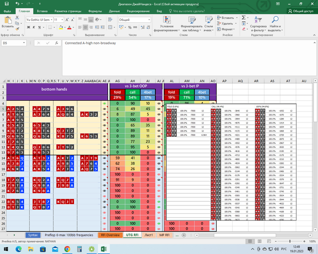This screenshot has height=254, width=318.
Task: Switch to the Вставка ribbon tab
Action: 42,11
